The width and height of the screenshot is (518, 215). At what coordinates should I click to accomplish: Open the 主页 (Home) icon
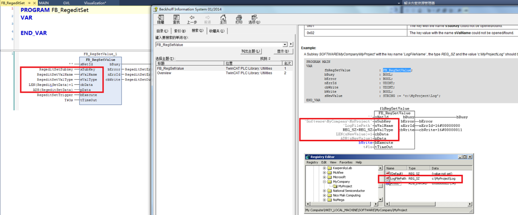(x=223, y=17)
